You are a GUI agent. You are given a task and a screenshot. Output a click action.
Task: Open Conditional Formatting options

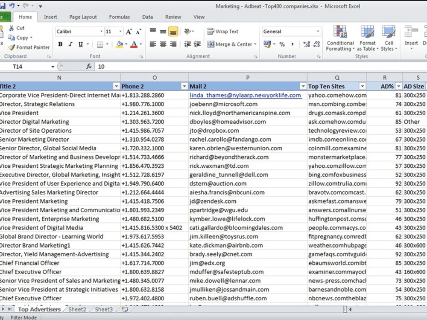coord(340,38)
